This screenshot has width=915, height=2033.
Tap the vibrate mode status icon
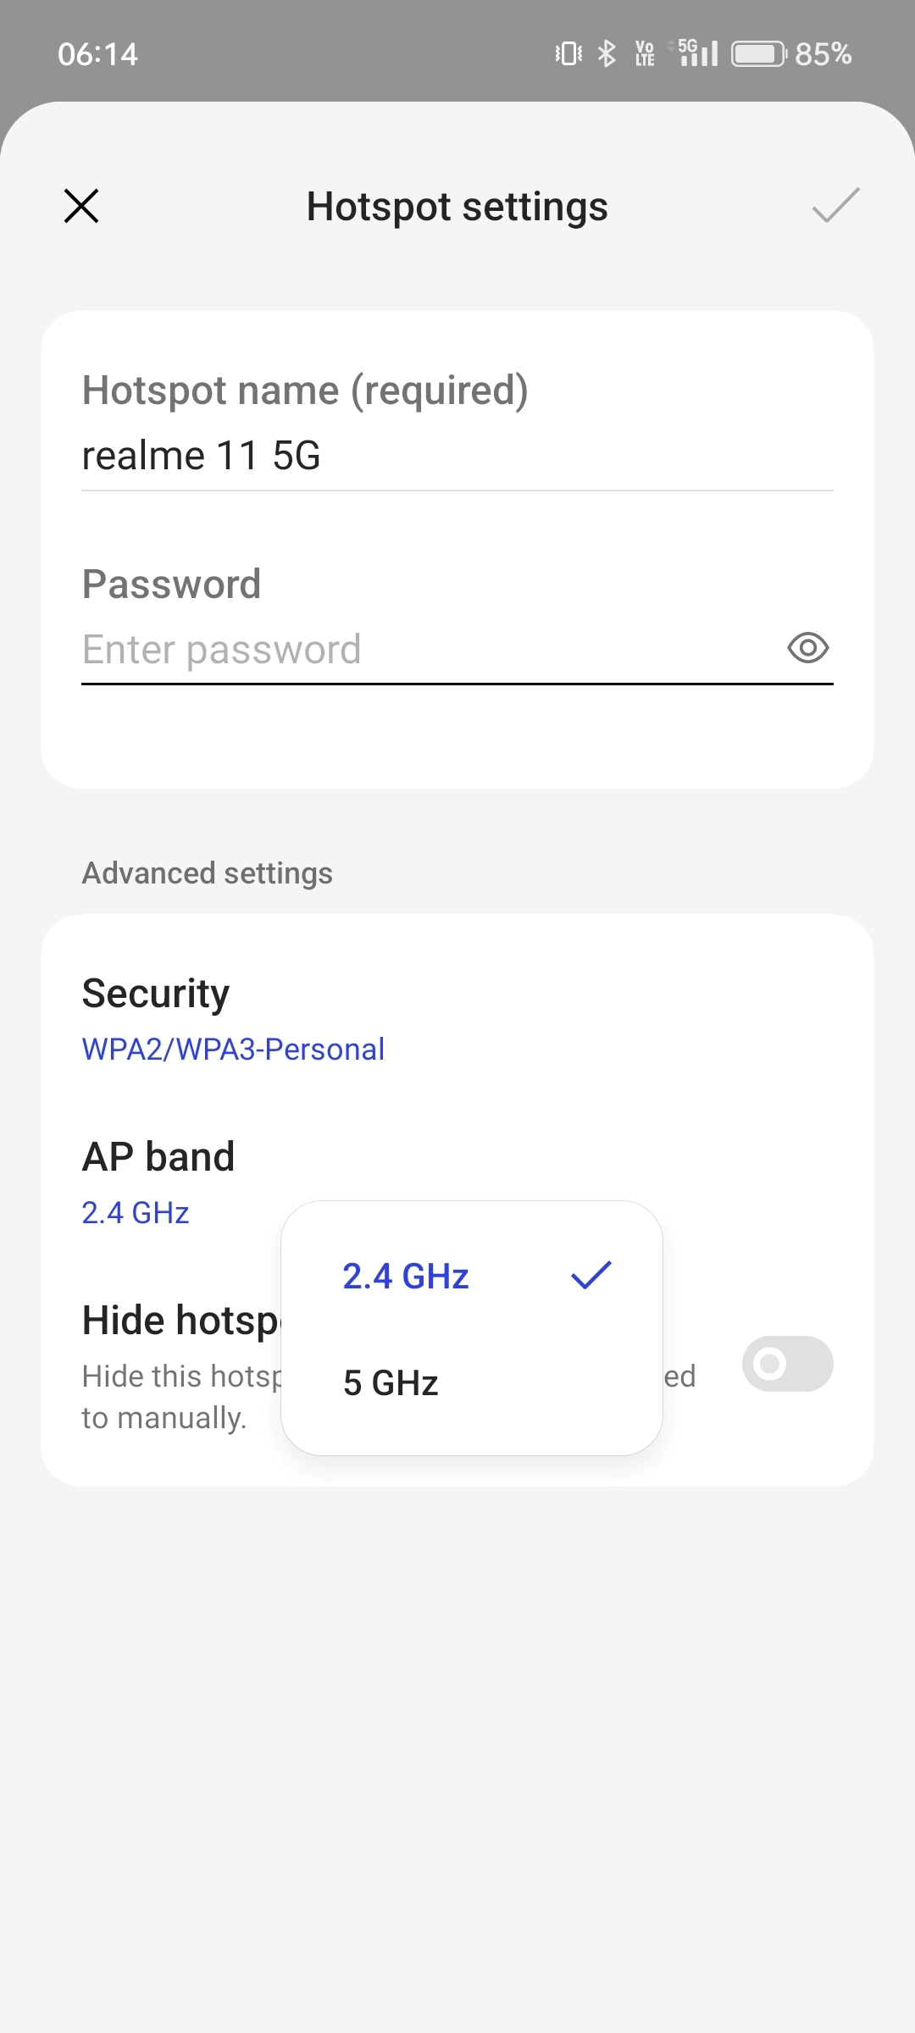tap(568, 54)
